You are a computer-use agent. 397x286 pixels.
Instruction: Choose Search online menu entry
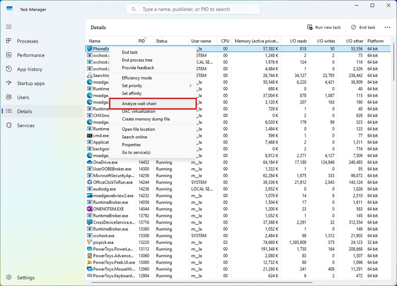click(x=153, y=137)
